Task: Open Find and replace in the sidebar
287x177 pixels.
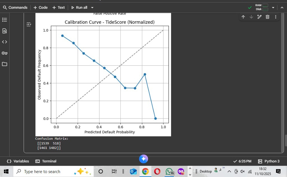Action: pos(5,31)
